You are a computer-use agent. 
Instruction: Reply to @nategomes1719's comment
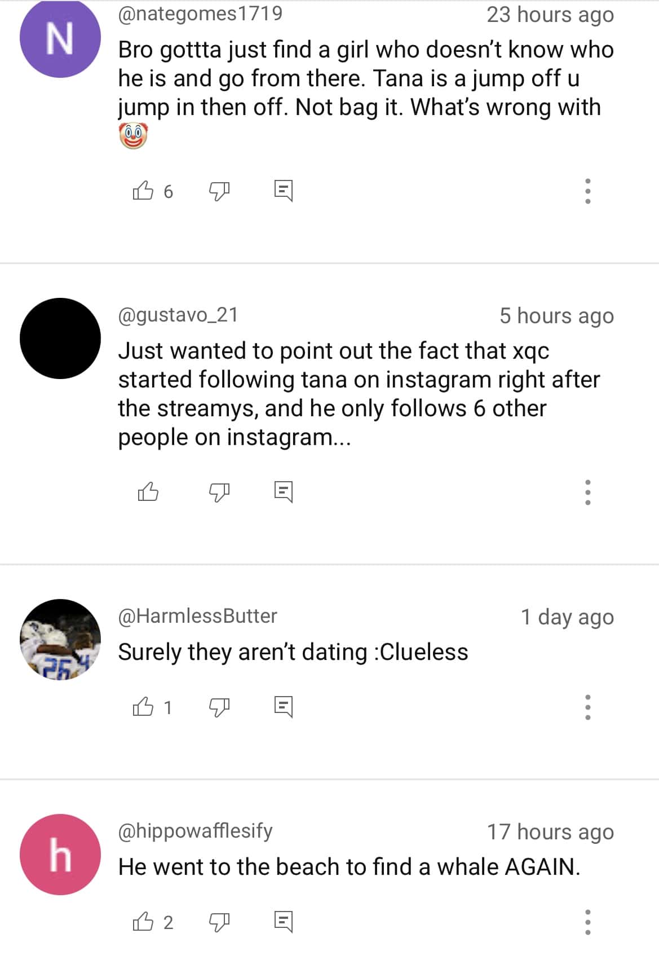coord(283,191)
